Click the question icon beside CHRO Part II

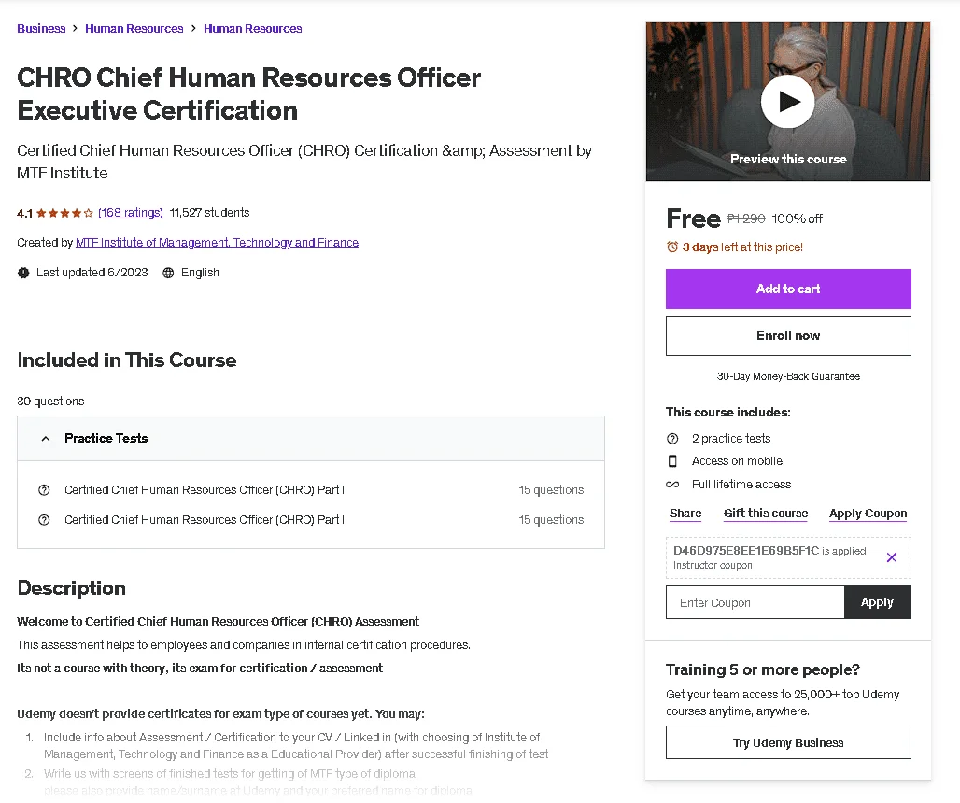tap(44, 520)
